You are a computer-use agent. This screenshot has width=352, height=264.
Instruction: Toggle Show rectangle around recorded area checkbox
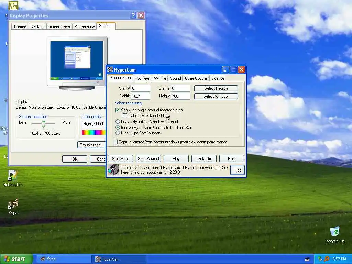tap(118, 110)
